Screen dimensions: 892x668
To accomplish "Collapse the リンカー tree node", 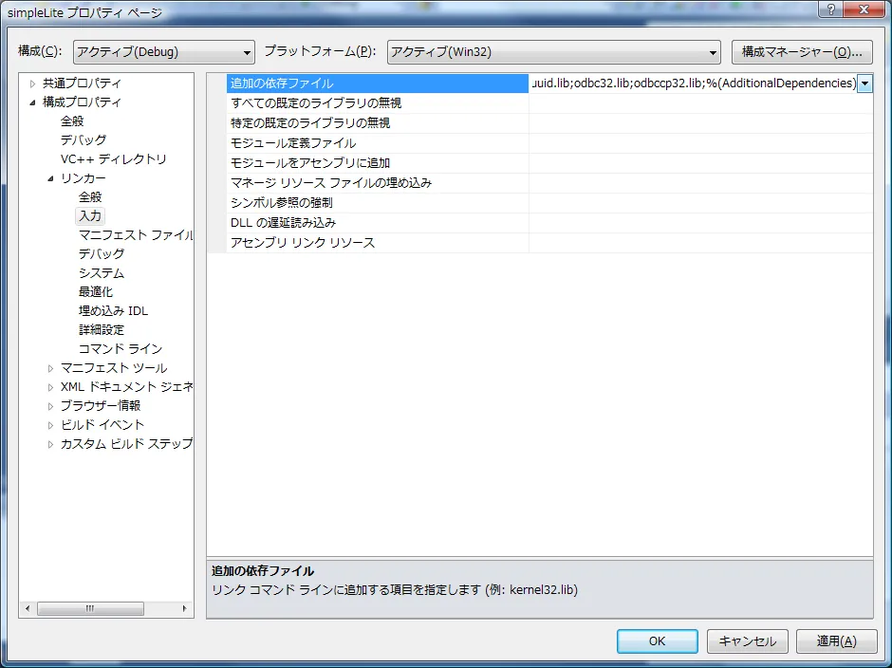I will pos(50,178).
